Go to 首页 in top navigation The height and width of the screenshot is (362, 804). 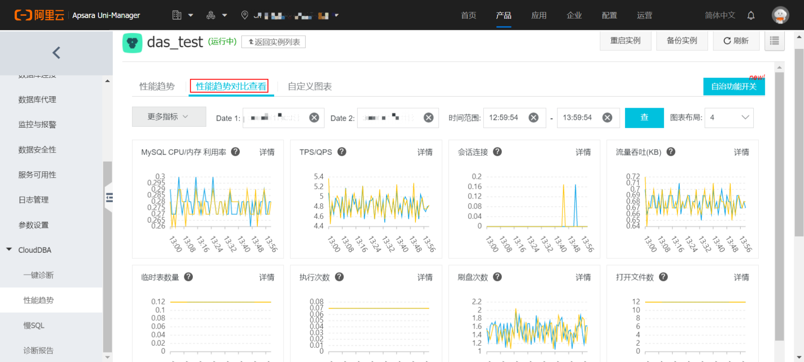click(x=468, y=15)
